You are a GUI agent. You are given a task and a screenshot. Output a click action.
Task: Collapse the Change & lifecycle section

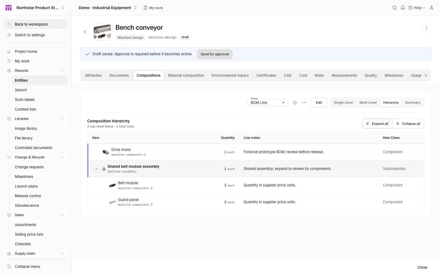(62, 157)
